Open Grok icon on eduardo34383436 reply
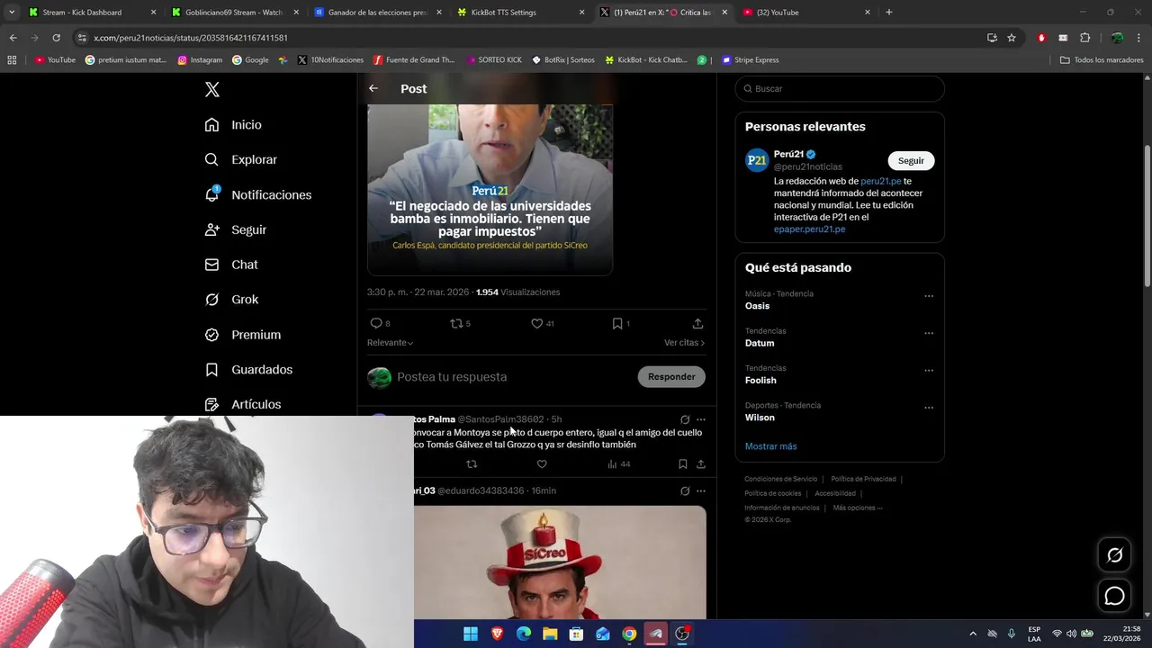The image size is (1152, 648). 685,491
